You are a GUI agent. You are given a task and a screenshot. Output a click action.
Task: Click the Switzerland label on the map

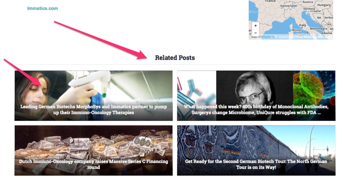(x=289, y=5)
